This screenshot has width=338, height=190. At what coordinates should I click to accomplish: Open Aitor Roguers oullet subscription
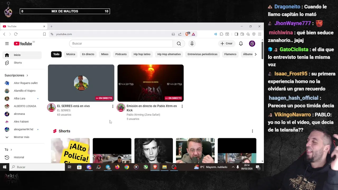(22, 83)
